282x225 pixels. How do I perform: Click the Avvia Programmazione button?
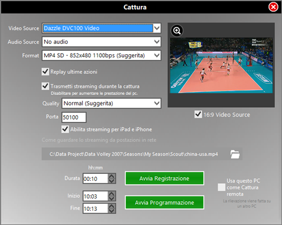(165, 203)
